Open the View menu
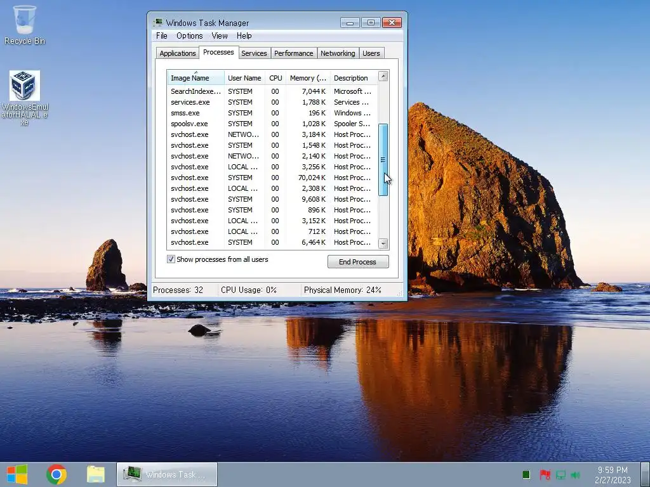The width and height of the screenshot is (650, 487). [220, 36]
